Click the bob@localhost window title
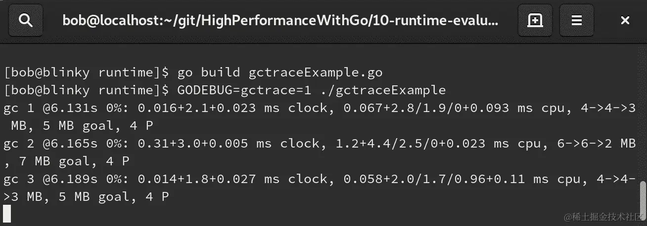Viewport: 647px width, 226px height. click(x=280, y=20)
